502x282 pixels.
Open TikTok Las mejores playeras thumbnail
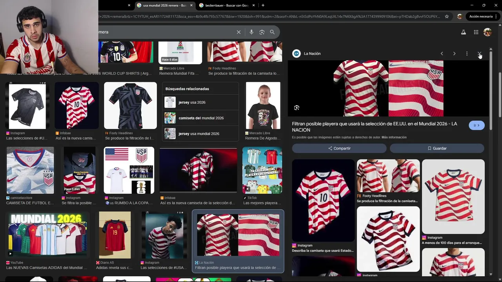pos(262,170)
